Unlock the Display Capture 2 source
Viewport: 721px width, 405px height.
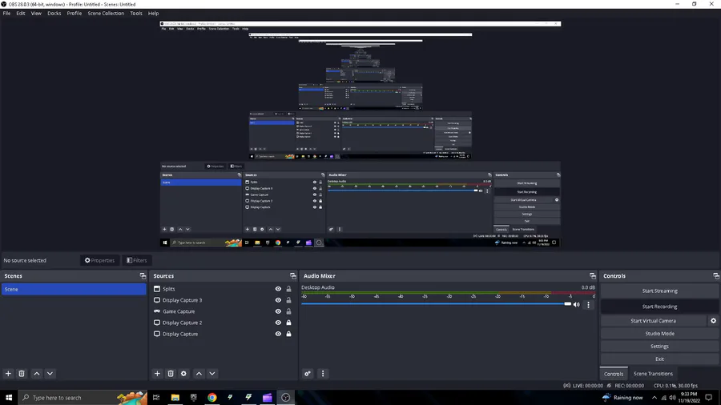[x=288, y=323]
